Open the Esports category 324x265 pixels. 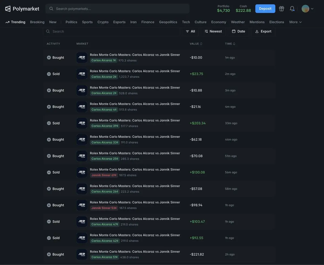click(119, 22)
